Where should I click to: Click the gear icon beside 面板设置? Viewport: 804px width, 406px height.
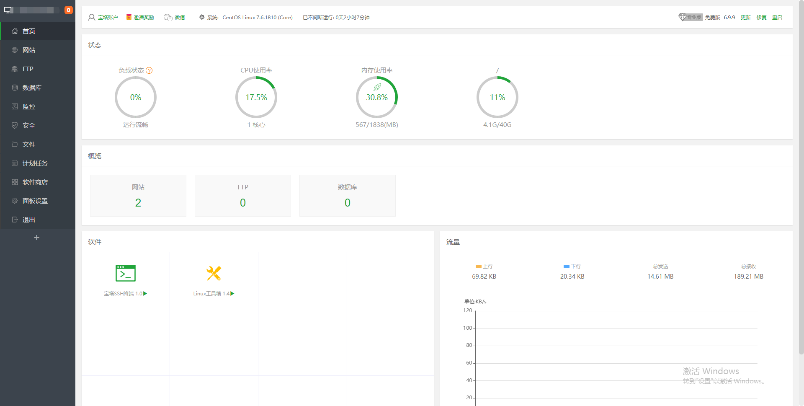(15, 201)
